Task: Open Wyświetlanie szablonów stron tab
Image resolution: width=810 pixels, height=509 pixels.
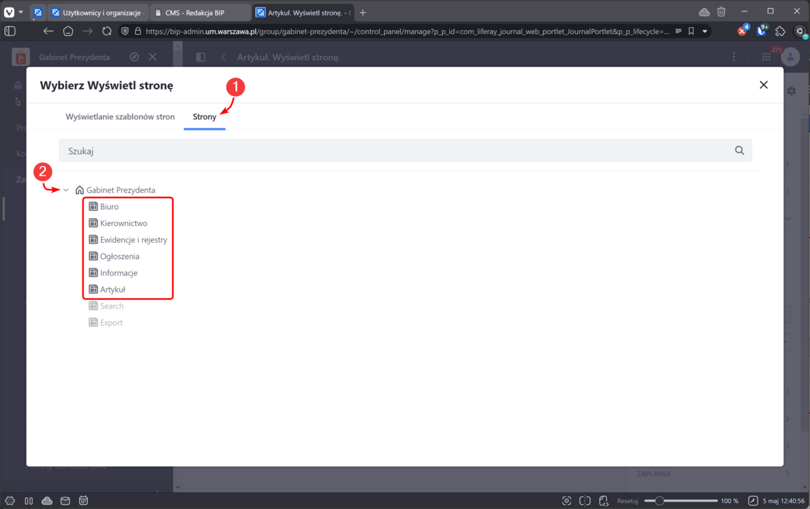Action: pyautogui.click(x=120, y=117)
